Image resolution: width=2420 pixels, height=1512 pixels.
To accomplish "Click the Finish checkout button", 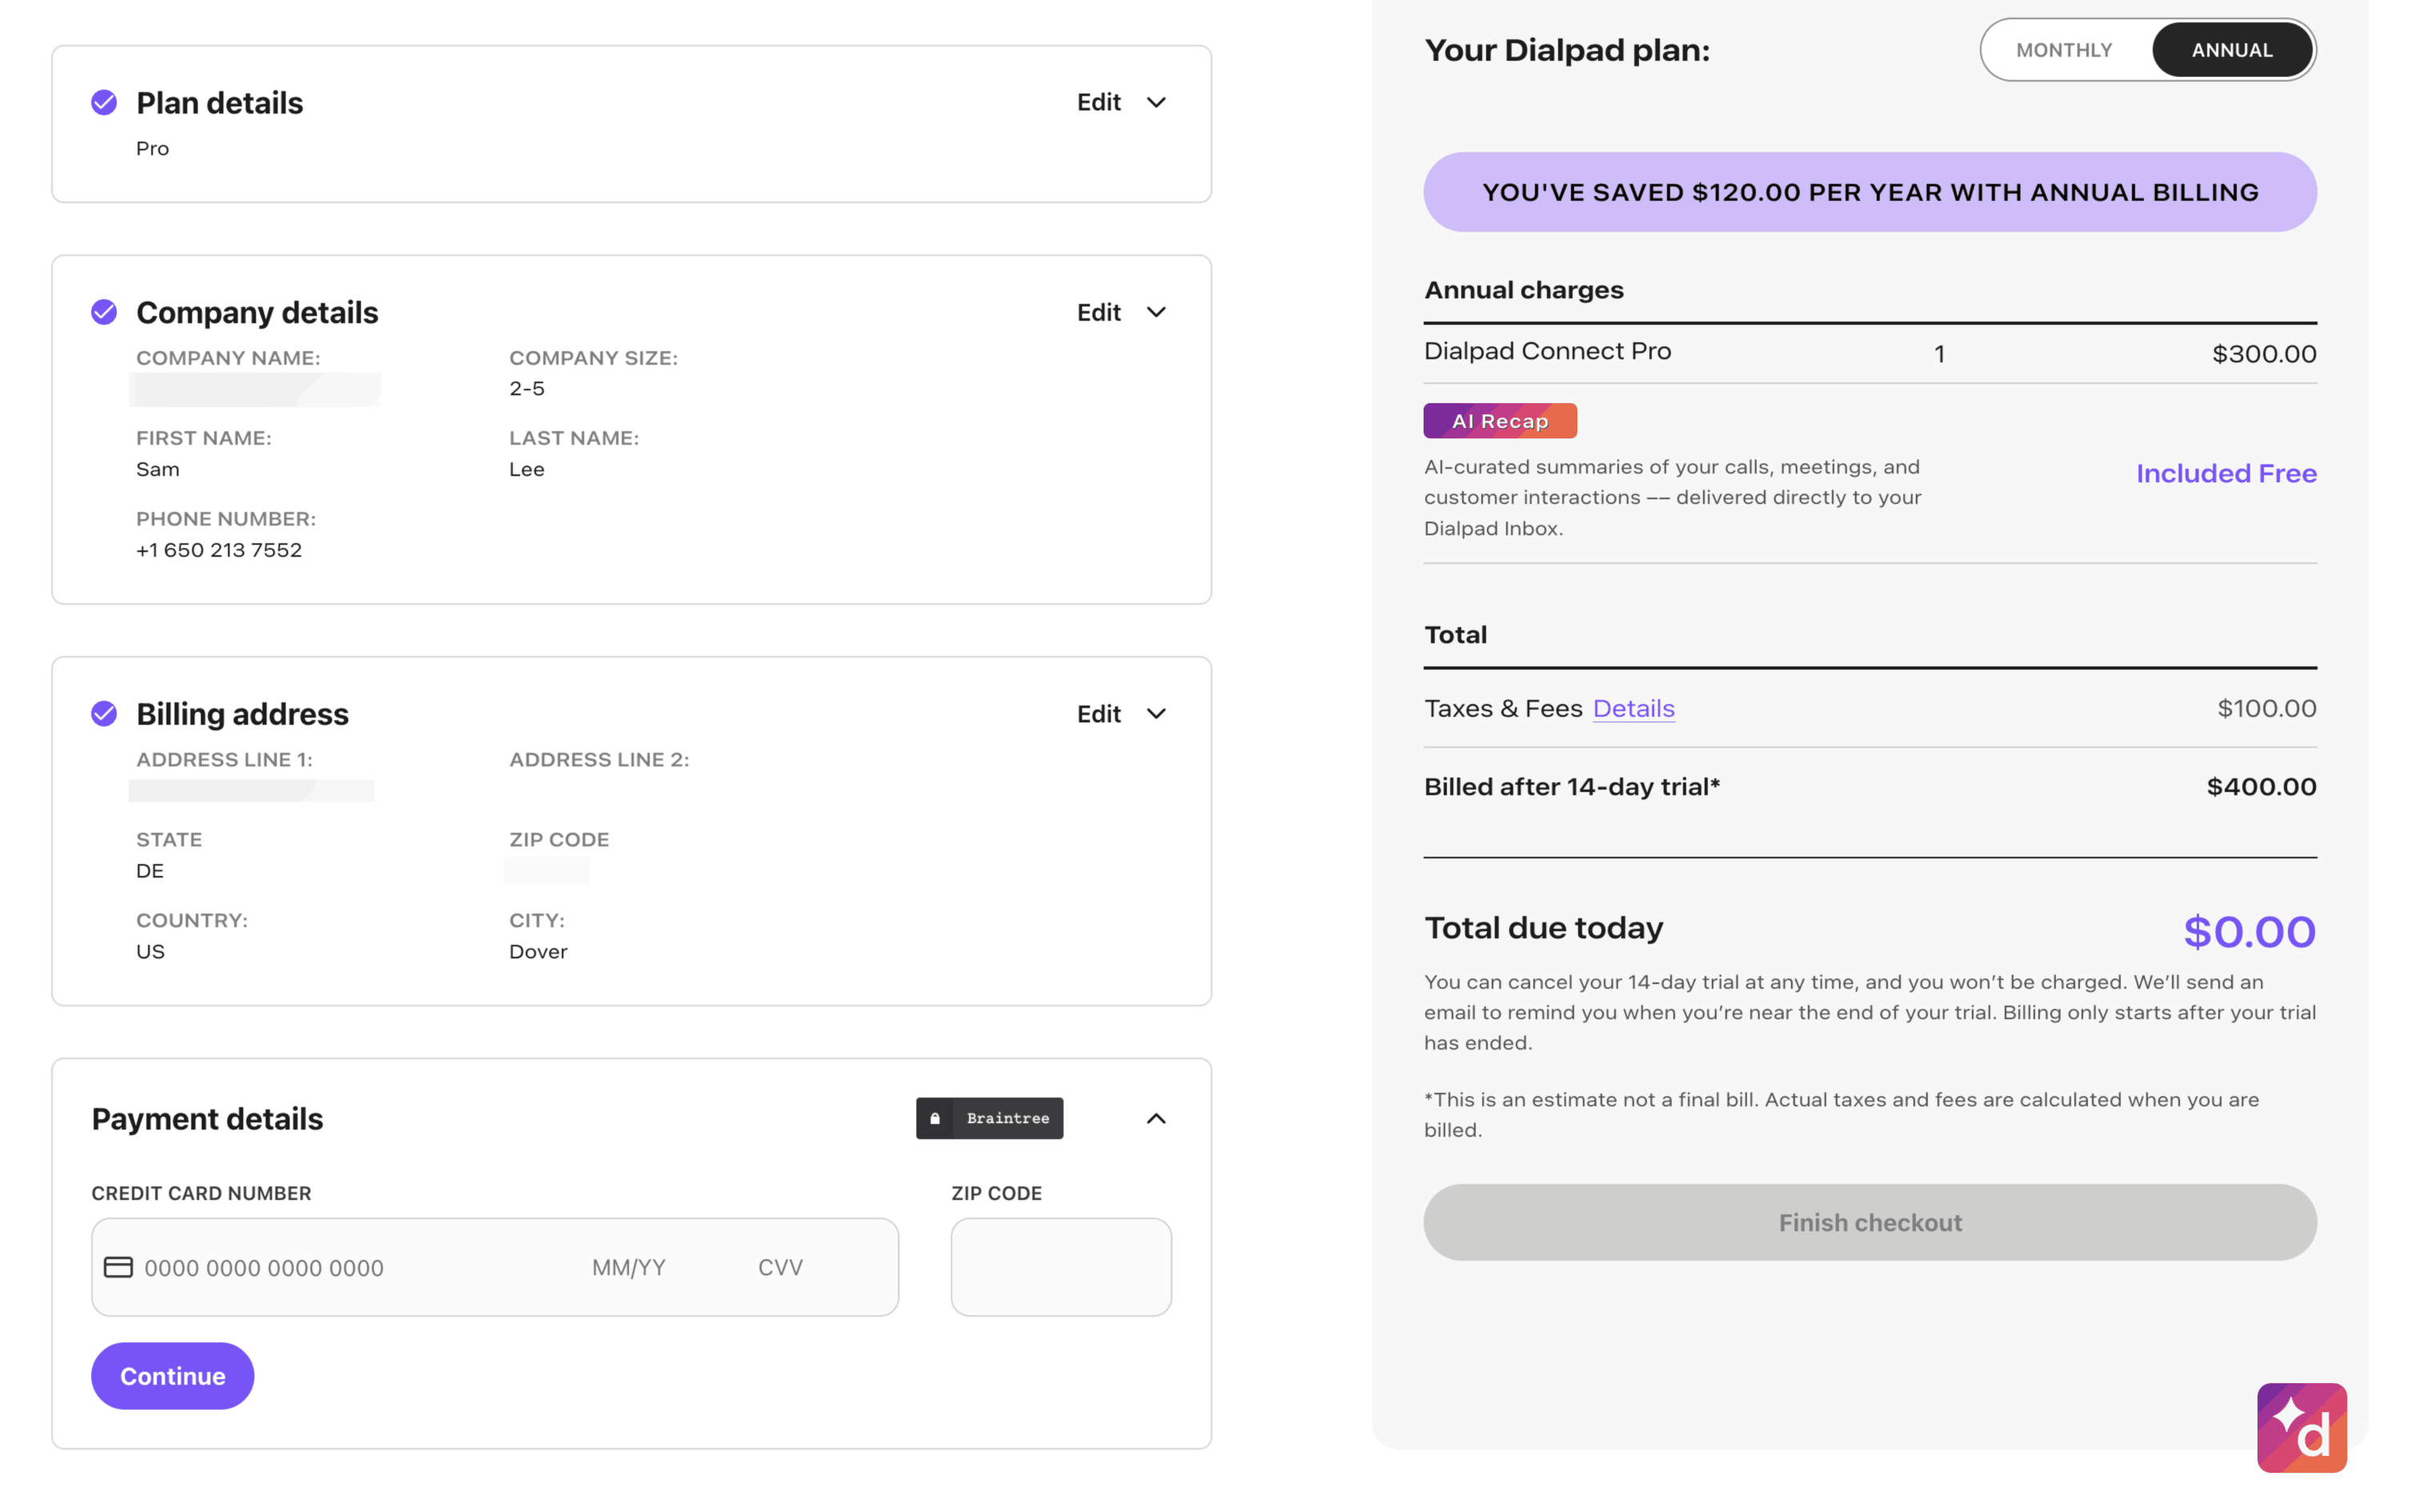I will (x=1869, y=1222).
